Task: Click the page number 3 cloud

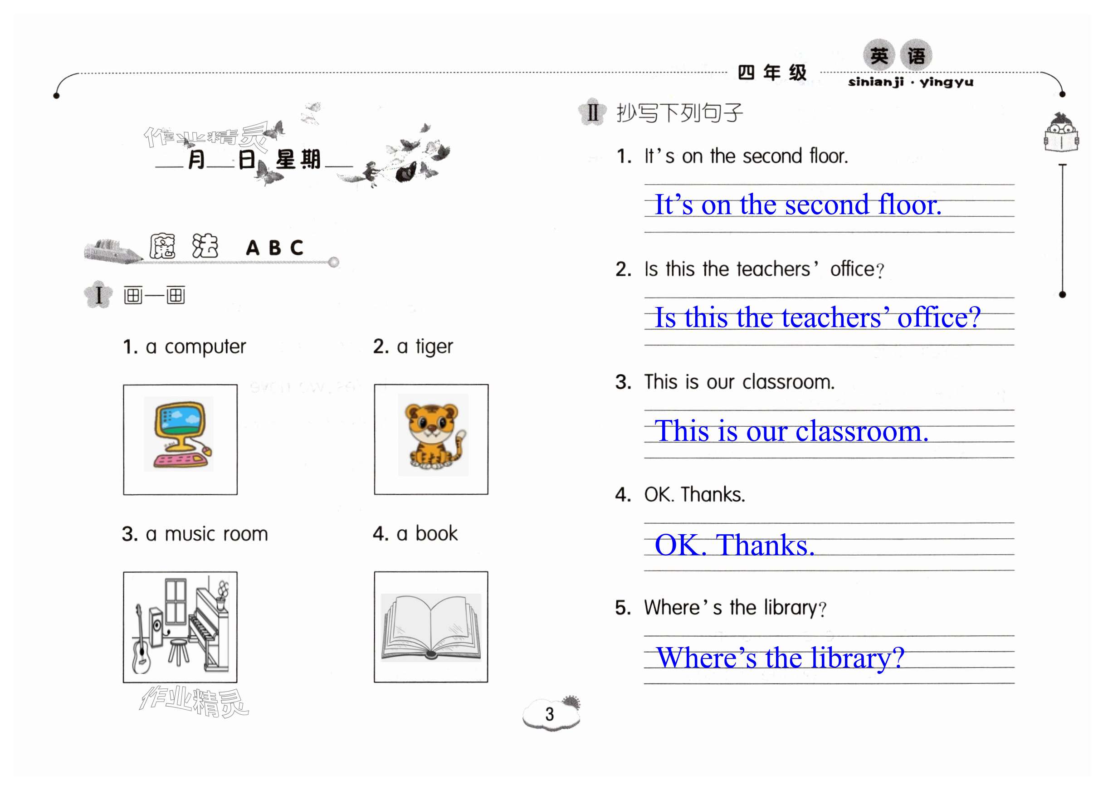Action: (551, 714)
